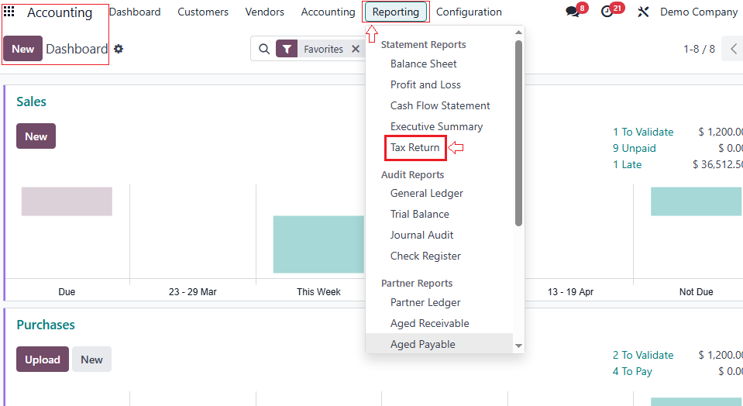Screen dimensions: 743x406
Task: Click New button in Sales card
Action: pos(36,136)
